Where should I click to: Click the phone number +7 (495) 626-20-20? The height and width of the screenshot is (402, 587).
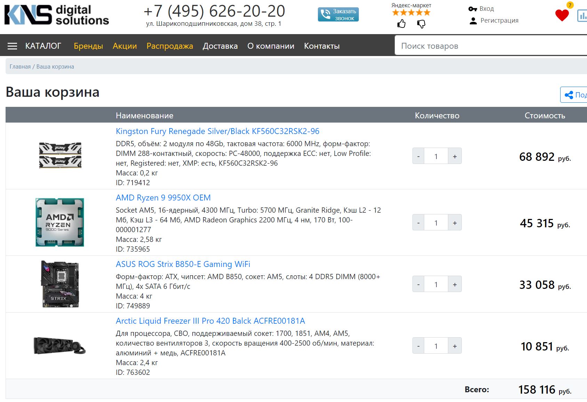(214, 11)
